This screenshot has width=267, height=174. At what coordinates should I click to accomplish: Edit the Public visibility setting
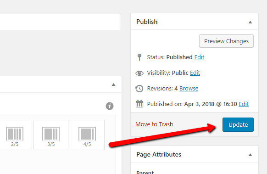(195, 73)
